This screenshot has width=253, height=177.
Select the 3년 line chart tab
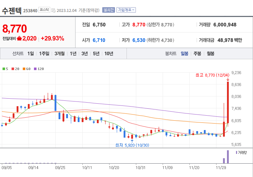tap(85, 53)
